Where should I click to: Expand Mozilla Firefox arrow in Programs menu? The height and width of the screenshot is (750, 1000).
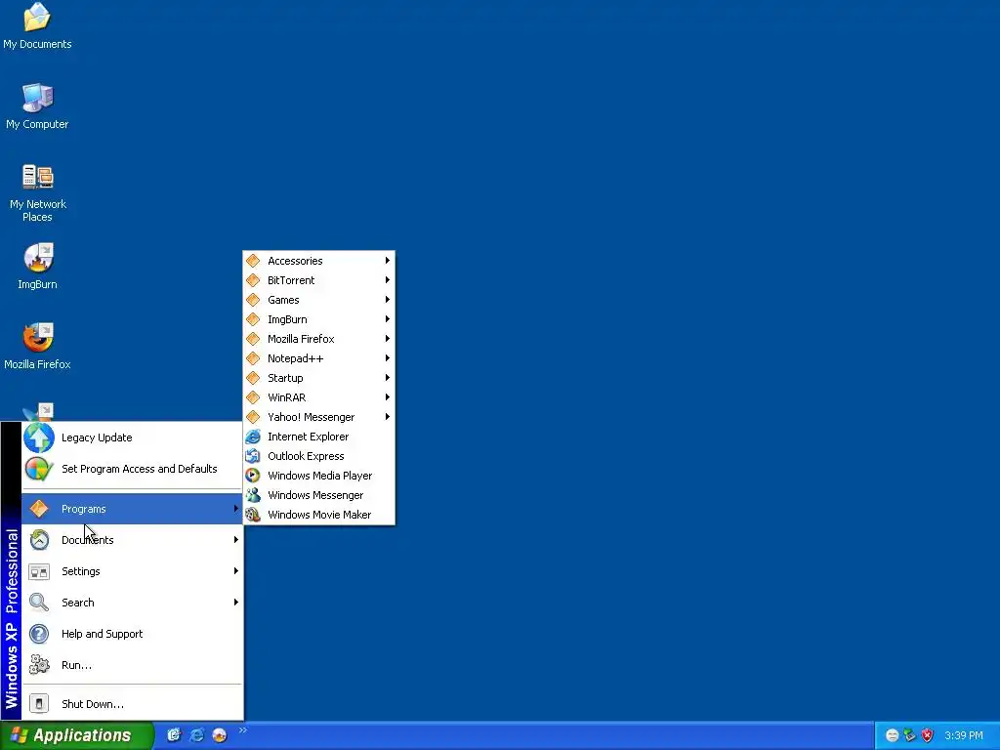(387, 339)
